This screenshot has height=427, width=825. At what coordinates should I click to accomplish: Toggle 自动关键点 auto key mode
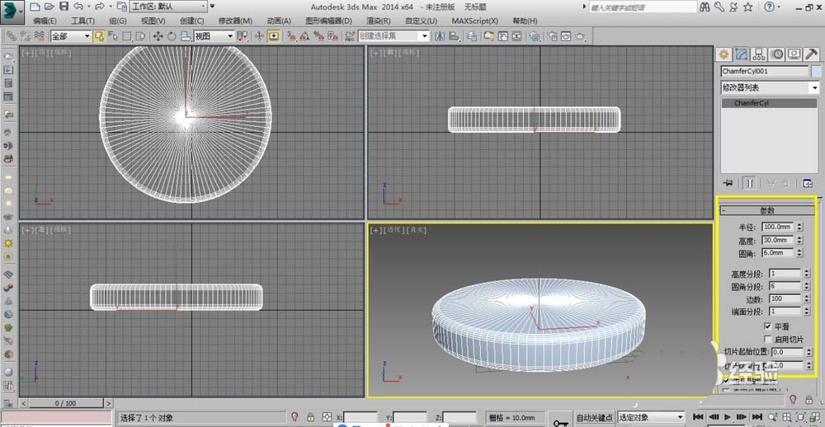(595, 418)
